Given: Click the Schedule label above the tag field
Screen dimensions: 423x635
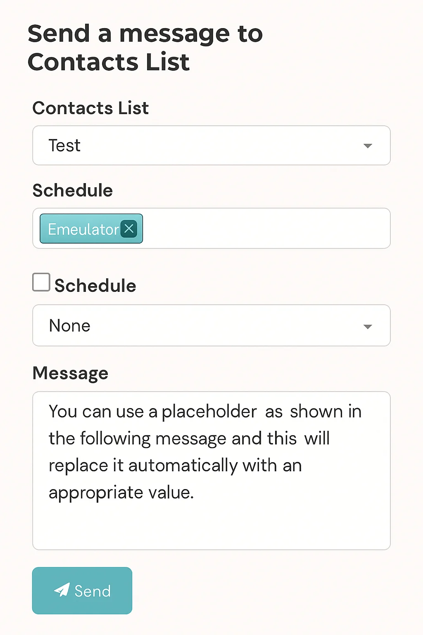Looking at the screenshot, I should tap(73, 191).
